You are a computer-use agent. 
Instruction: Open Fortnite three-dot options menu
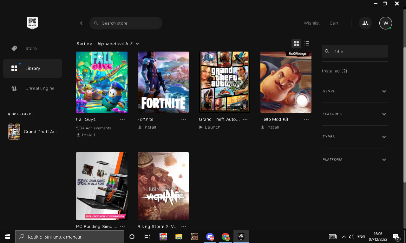click(184, 119)
